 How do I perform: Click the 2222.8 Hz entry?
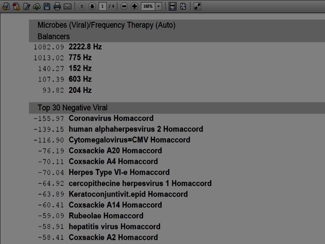tap(85, 47)
